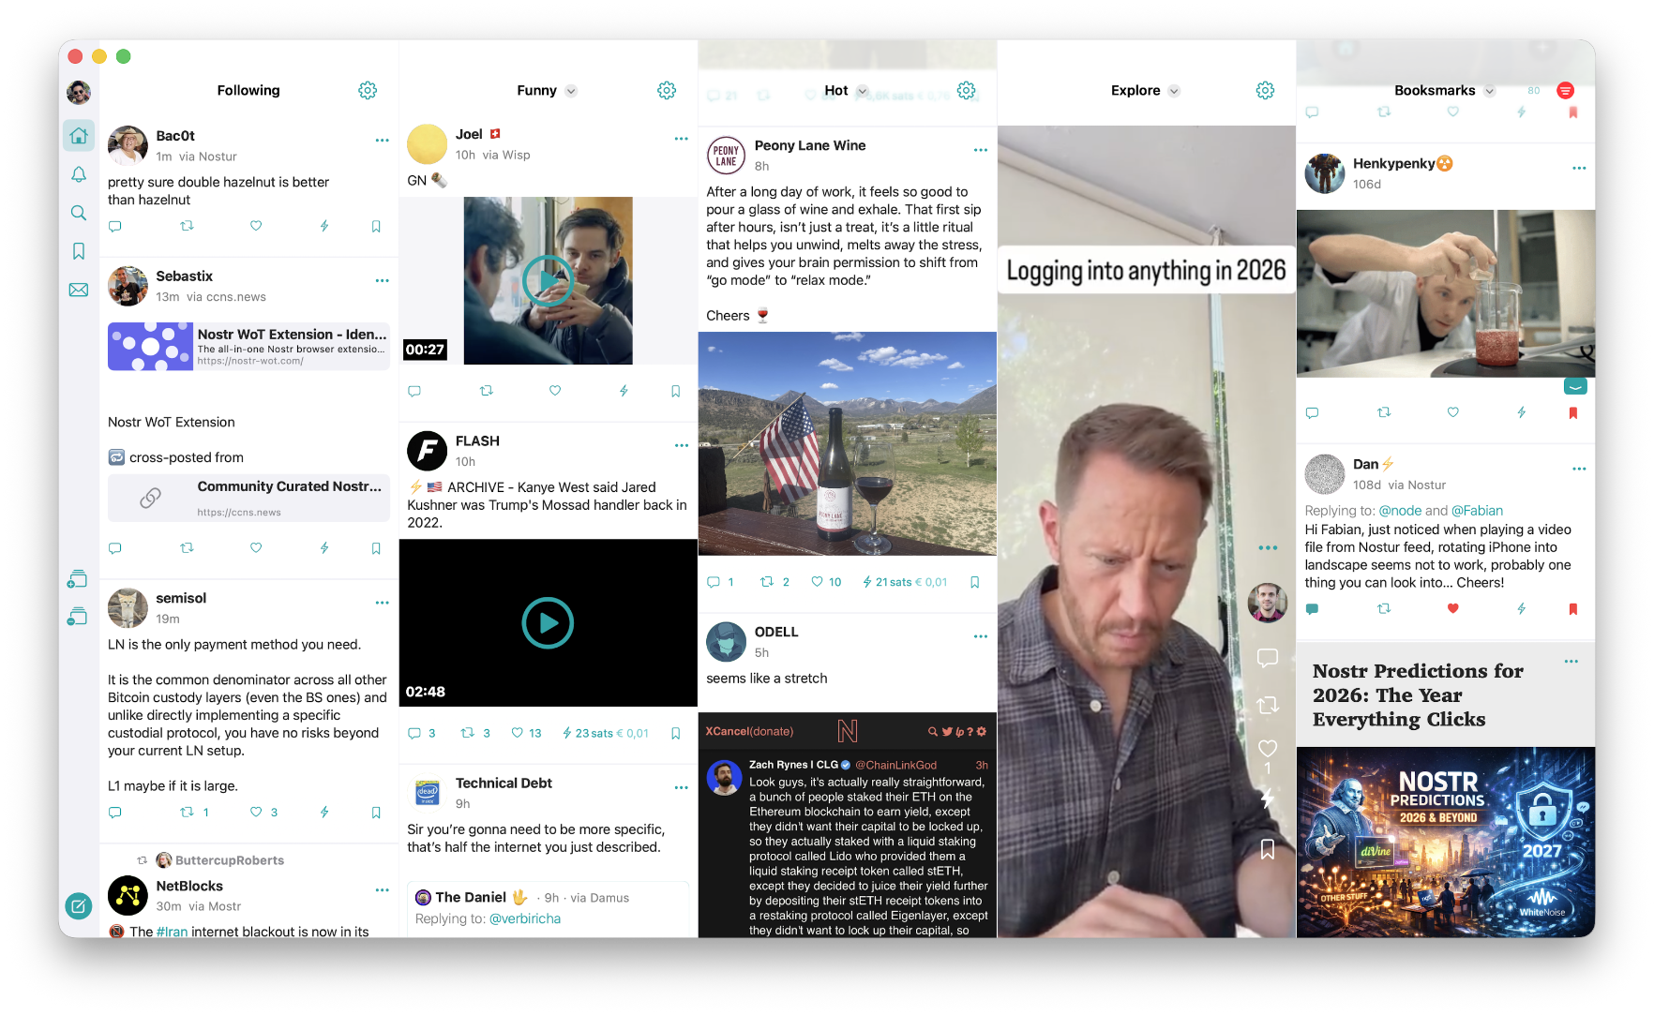
Task: Repost semisol's LN payment post
Action: (x=188, y=812)
